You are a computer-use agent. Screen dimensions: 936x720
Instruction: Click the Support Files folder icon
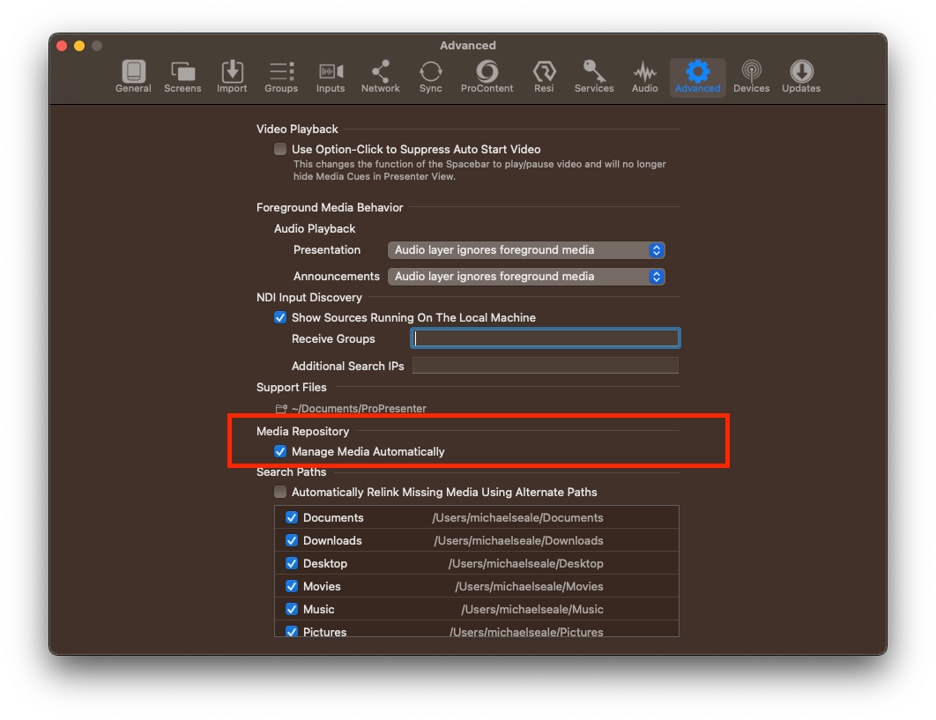click(281, 409)
